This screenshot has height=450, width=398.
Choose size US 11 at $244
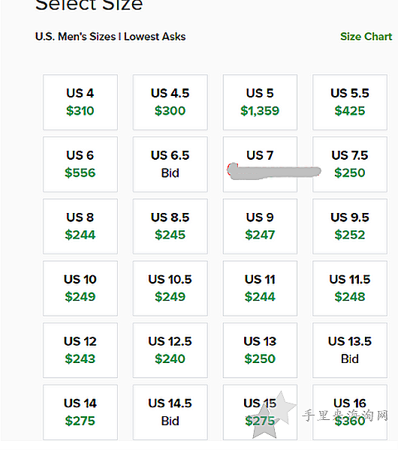tap(260, 288)
